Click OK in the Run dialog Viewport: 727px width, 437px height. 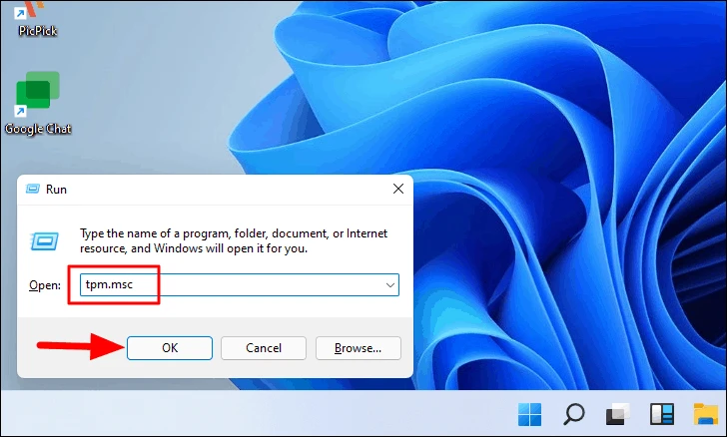170,348
